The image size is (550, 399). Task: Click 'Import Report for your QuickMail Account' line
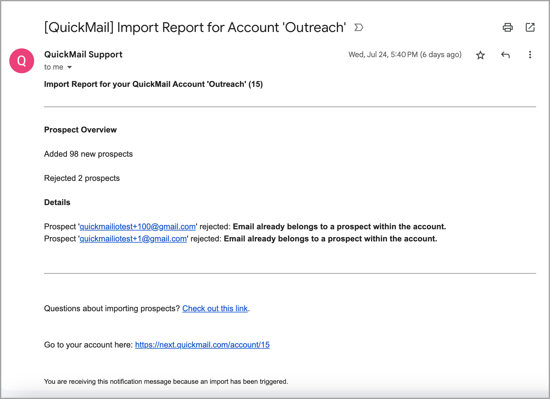tap(153, 84)
